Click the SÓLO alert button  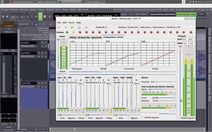point(201,14)
